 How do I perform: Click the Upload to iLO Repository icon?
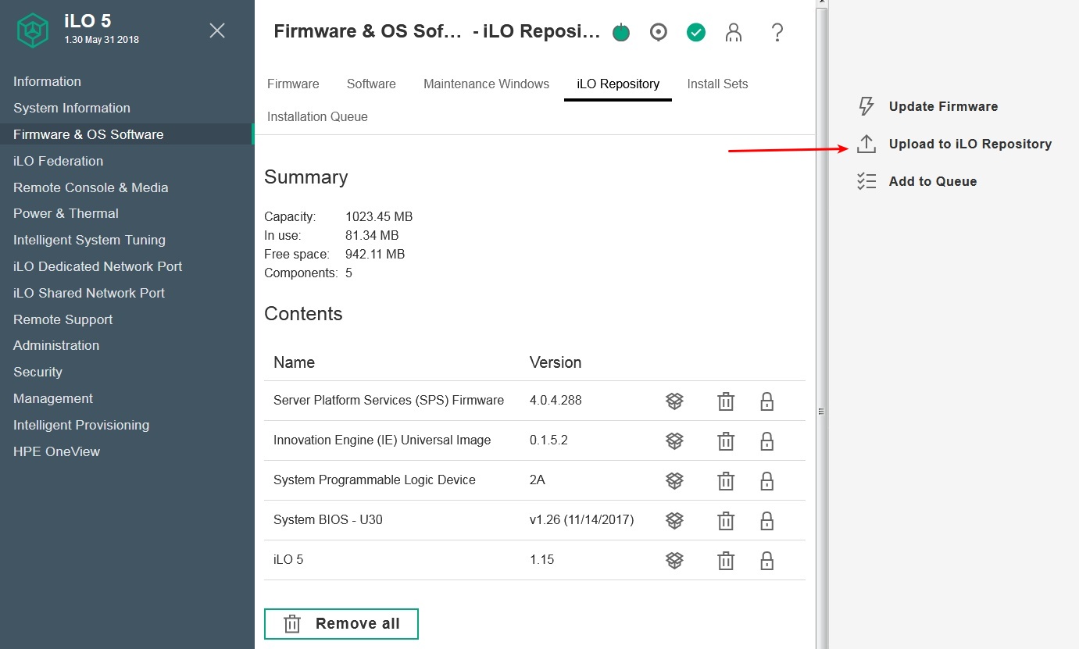click(866, 144)
